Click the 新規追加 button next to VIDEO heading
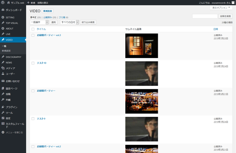This screenshot has height=153, width=236. [48, 11]
